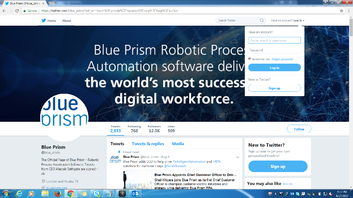353x198 pixels.
Task: Open the Log in dropdown menu
Action: coord(298,20)
